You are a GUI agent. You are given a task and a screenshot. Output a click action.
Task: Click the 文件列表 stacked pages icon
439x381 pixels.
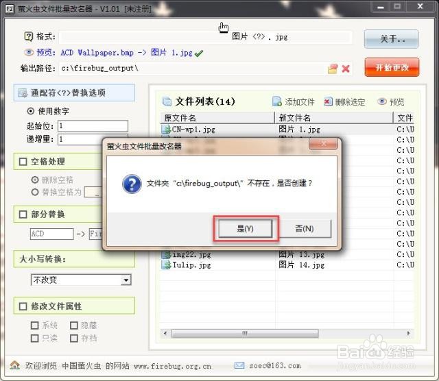point(167,101)
